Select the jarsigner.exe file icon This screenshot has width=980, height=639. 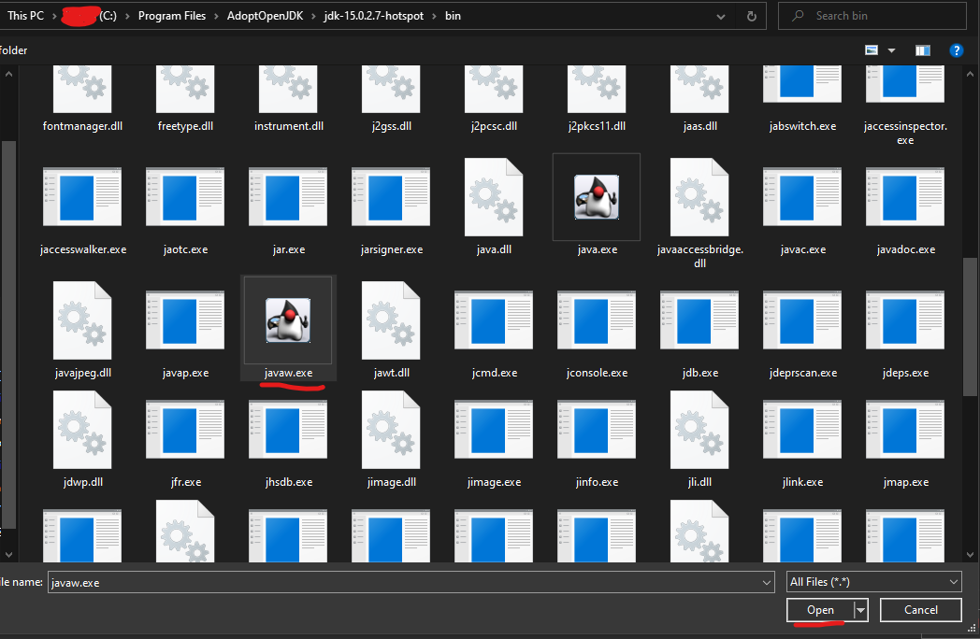(x=391, y=197)
